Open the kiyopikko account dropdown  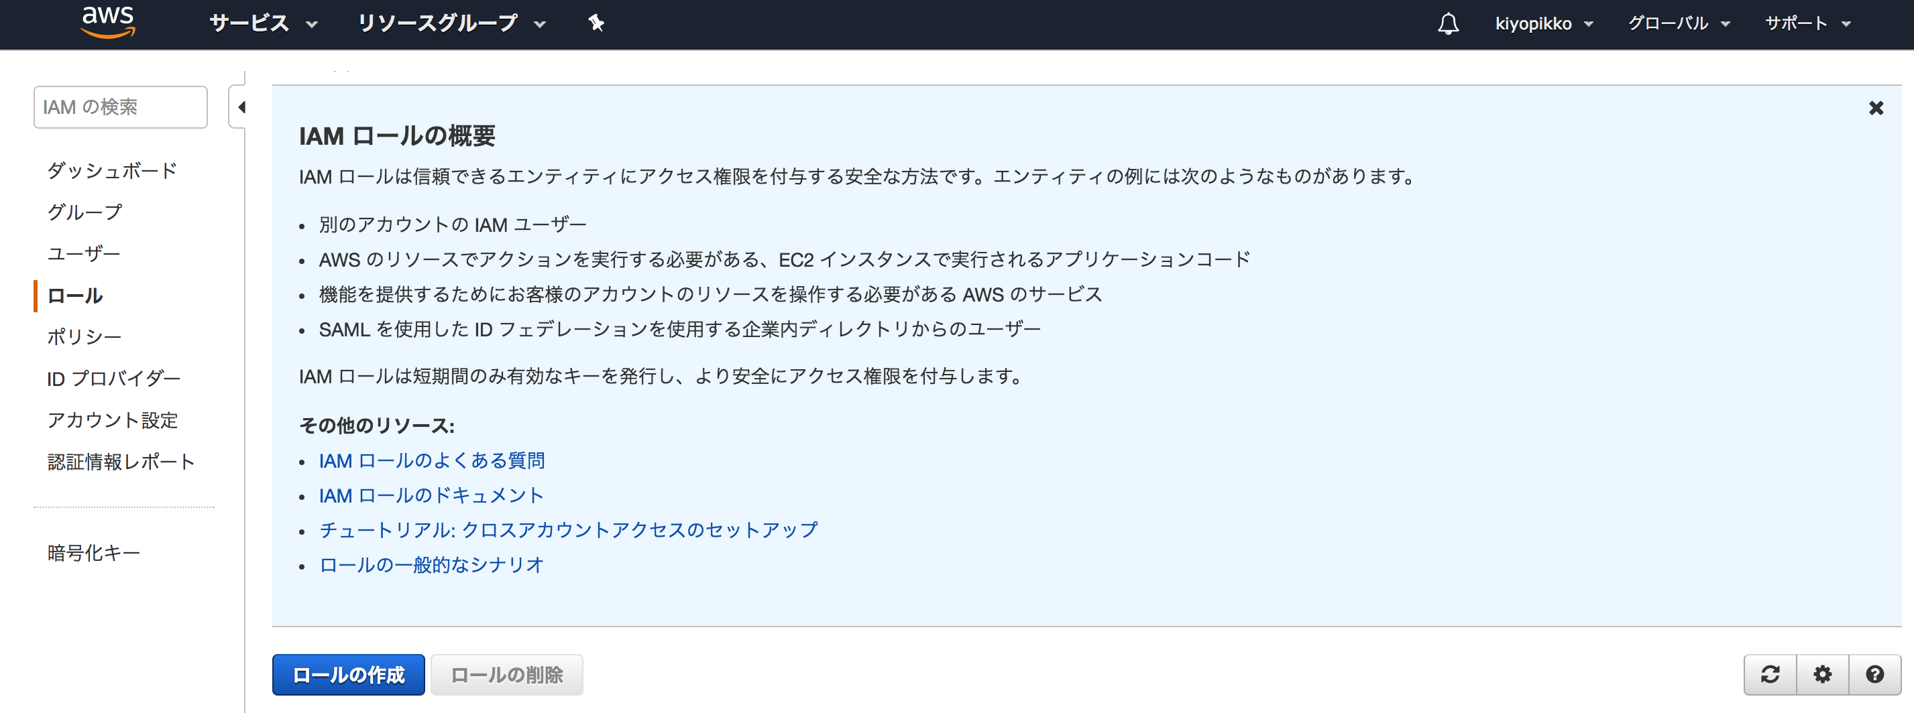1543,23
